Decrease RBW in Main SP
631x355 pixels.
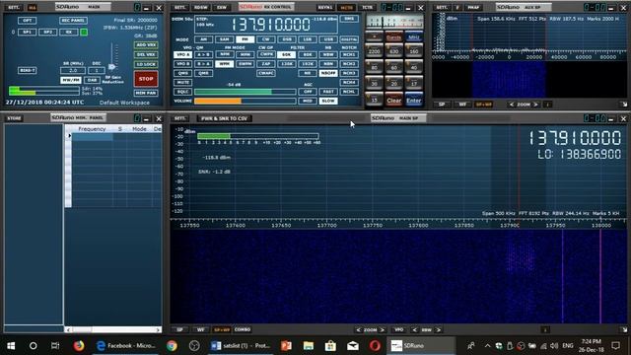pos(414,329)
